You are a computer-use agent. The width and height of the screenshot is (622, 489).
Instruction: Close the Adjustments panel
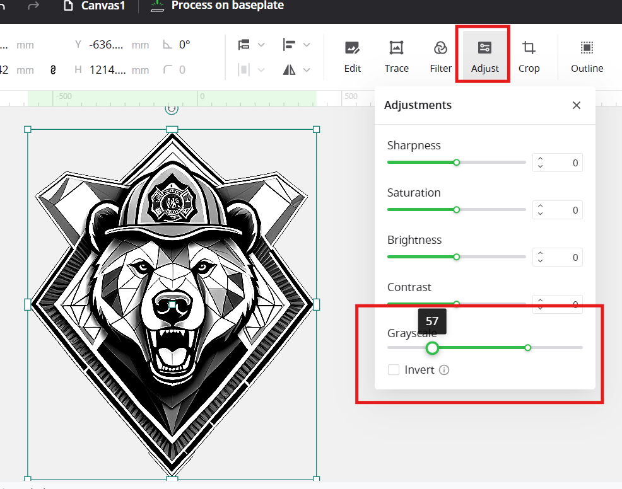coord(577,105)
